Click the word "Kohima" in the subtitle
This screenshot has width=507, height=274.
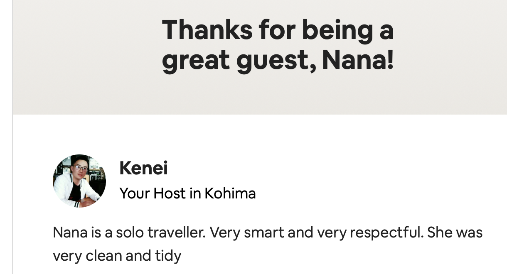[x=230, y=193]
